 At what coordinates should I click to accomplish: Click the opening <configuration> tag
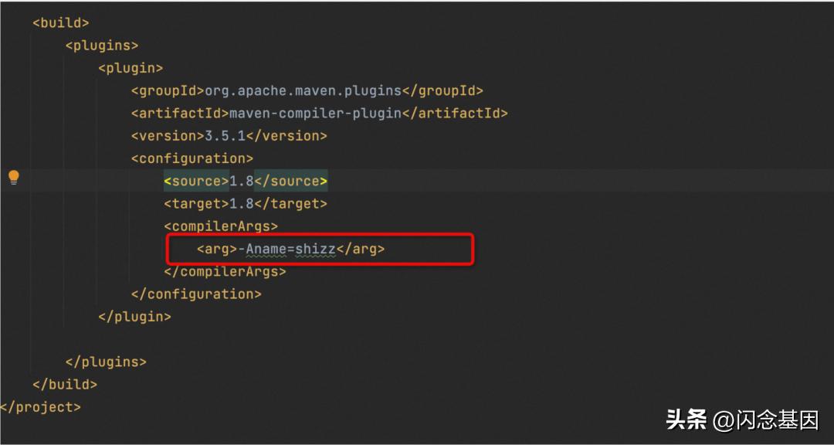(x=192, y=158)
